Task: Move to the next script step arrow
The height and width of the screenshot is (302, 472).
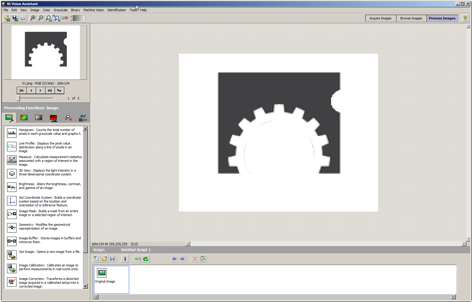Action: (182, 259)
